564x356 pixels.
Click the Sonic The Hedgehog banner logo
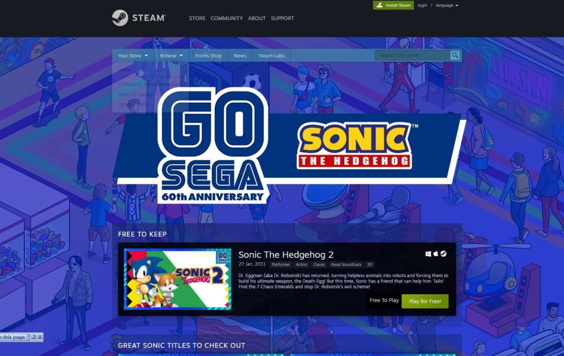[x=354, y=146]
